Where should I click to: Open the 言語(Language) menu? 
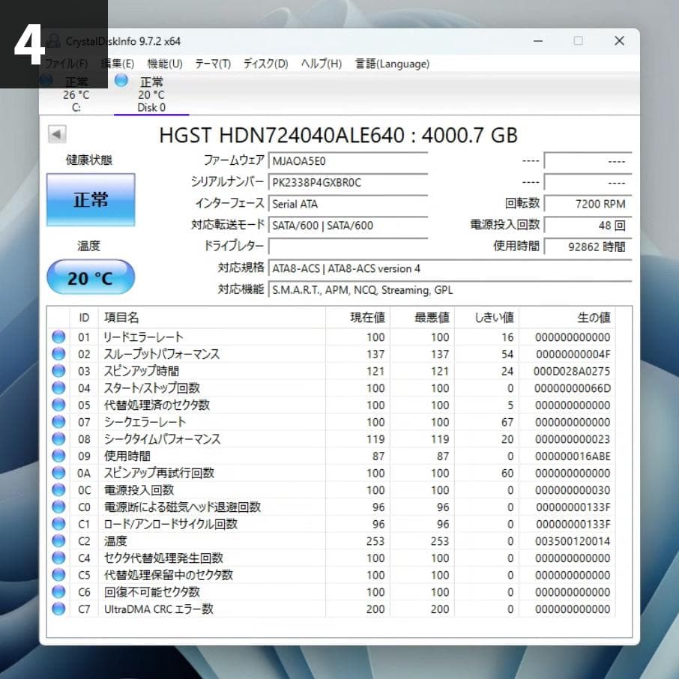click(x=391, y=64)
